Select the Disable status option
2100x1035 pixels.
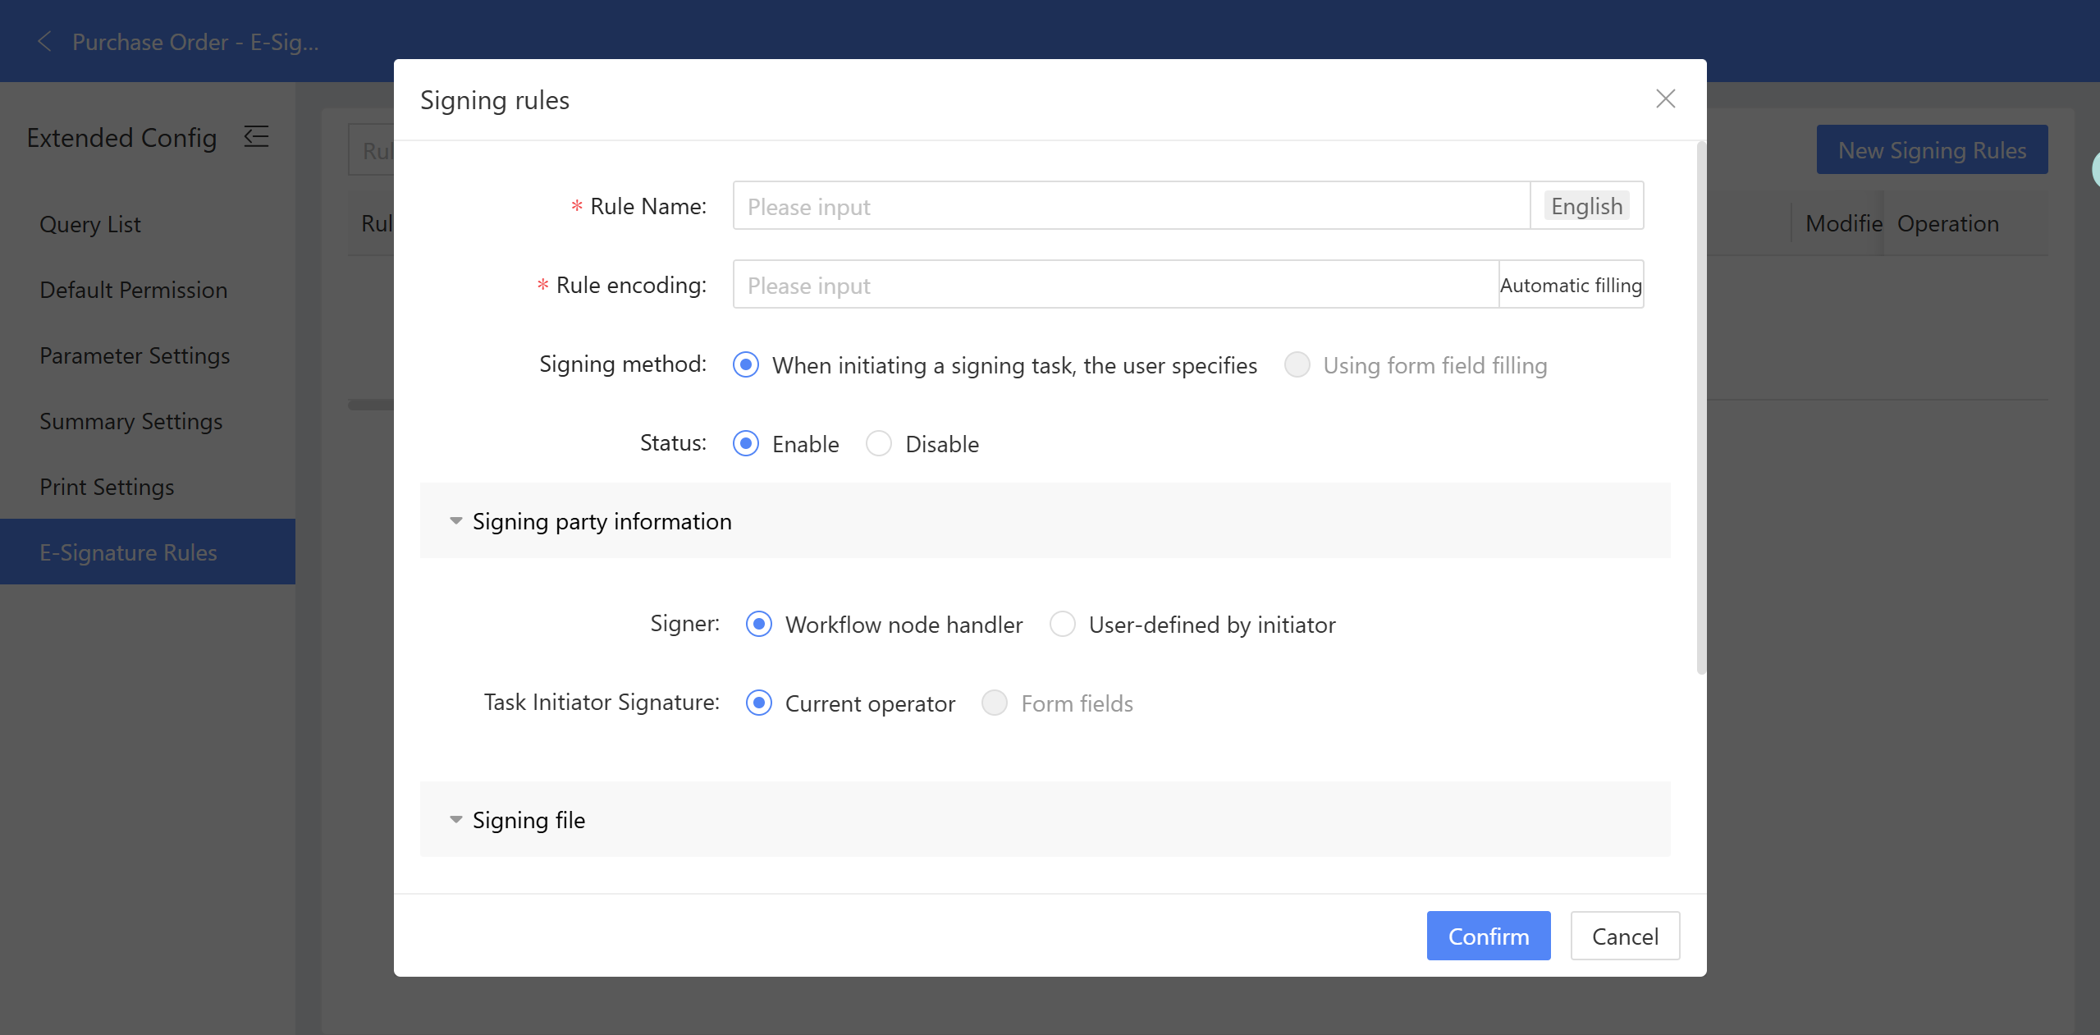pos(879,444)
